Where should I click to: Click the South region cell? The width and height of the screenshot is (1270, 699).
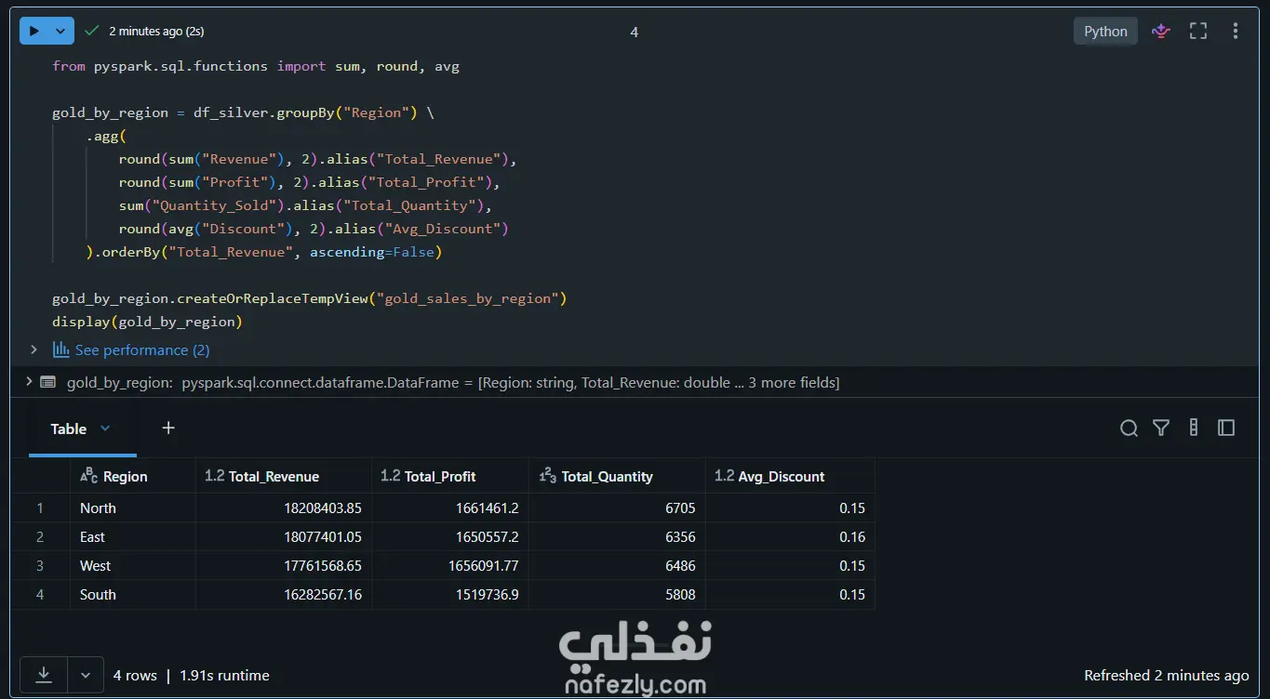[133, 594]
